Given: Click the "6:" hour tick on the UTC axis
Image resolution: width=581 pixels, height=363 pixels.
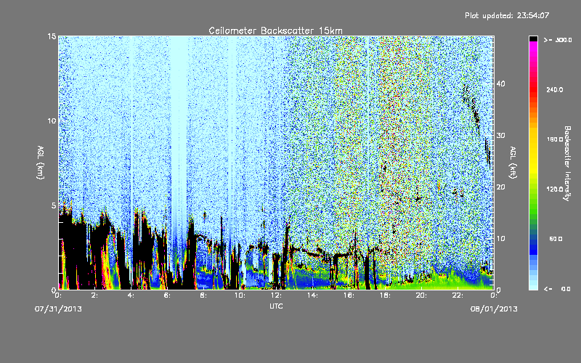Looking at the screenshot, I should click(x=167, y=295).
